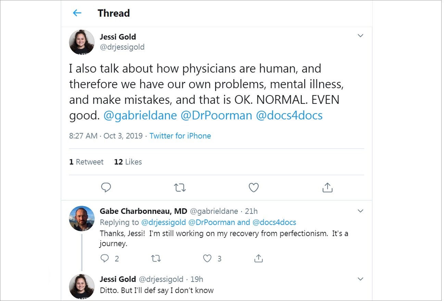Open the reply icon on Jessi Gold's tweet
This screenshot has height=301, width=444.
point(106,188)
